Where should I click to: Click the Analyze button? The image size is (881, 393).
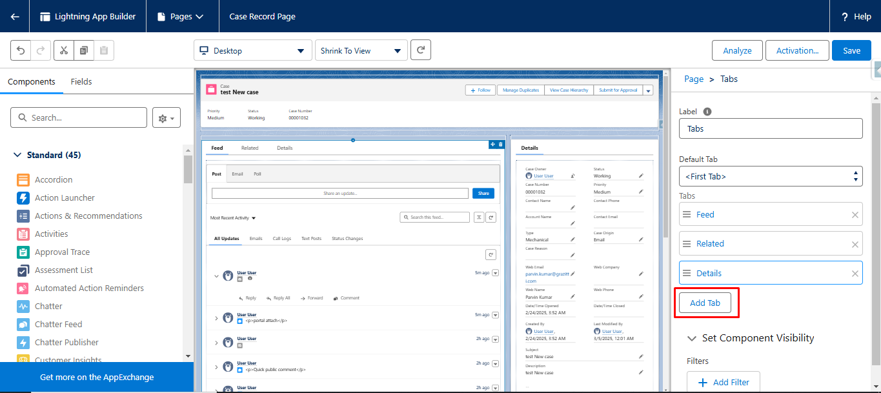pyautogui.click(x=737, y=50)
